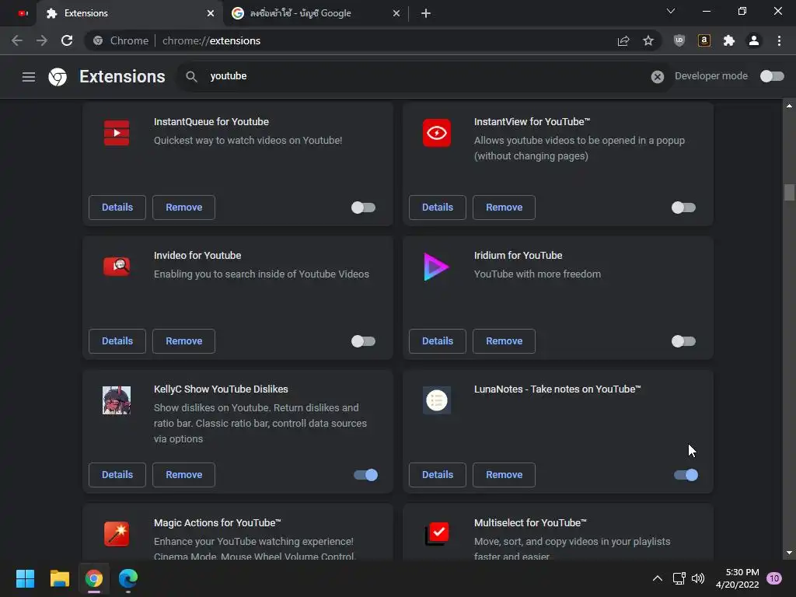Open Details for InstantView for YouTube
Viewport: 796px width, 597px height.
click(x=438, y=208)
